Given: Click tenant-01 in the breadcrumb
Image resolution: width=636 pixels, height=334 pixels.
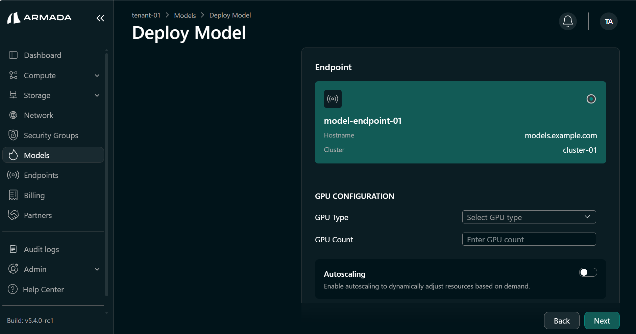Looking at the screenshot, I should [146, 15].
